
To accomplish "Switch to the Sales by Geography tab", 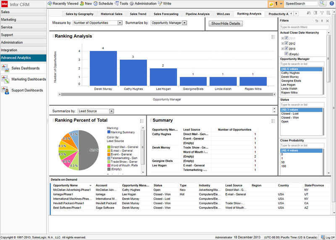I will [x=79, y=14].
